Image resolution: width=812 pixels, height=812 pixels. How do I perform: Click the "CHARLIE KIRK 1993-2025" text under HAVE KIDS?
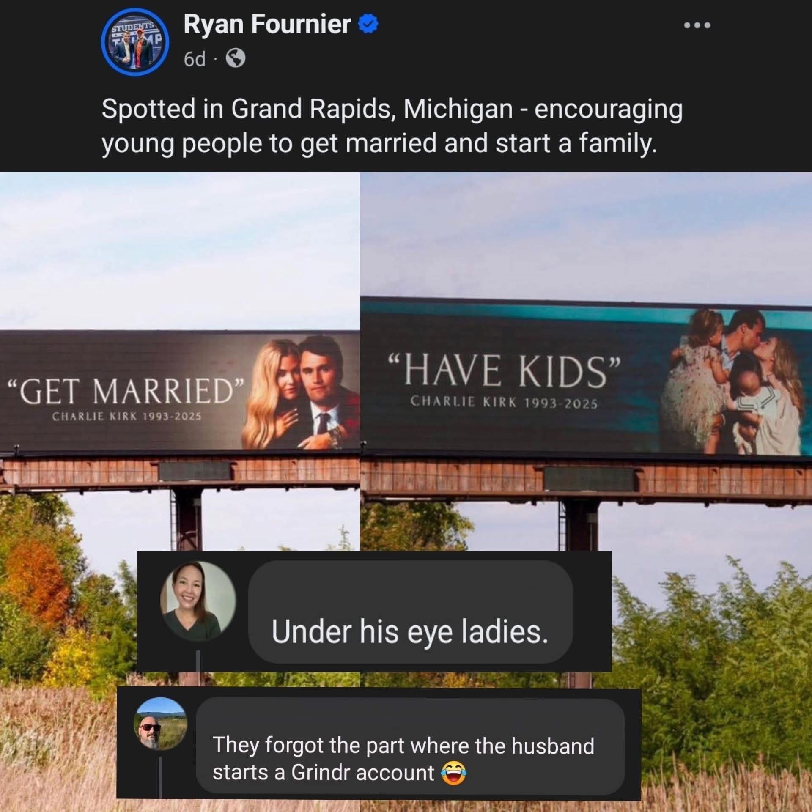coord(504,402)
